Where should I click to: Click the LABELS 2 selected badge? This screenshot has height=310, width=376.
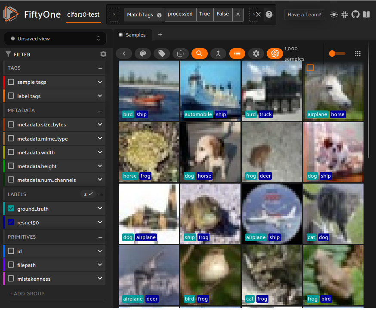88,194
